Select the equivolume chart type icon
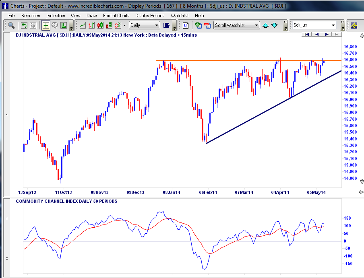The height and width of the screenshot is (278, 364). pyautogui.click(x=109, y=25)
